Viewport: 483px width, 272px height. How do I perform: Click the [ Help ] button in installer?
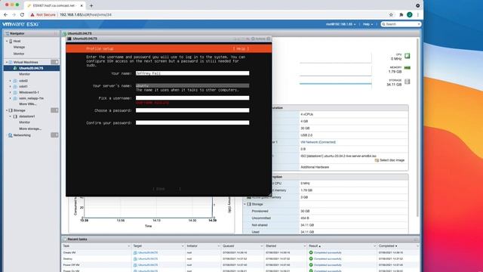coord(241,48)
